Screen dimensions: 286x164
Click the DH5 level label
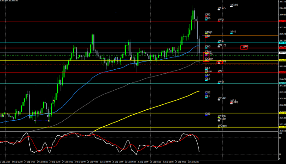[x=208, y=18]
